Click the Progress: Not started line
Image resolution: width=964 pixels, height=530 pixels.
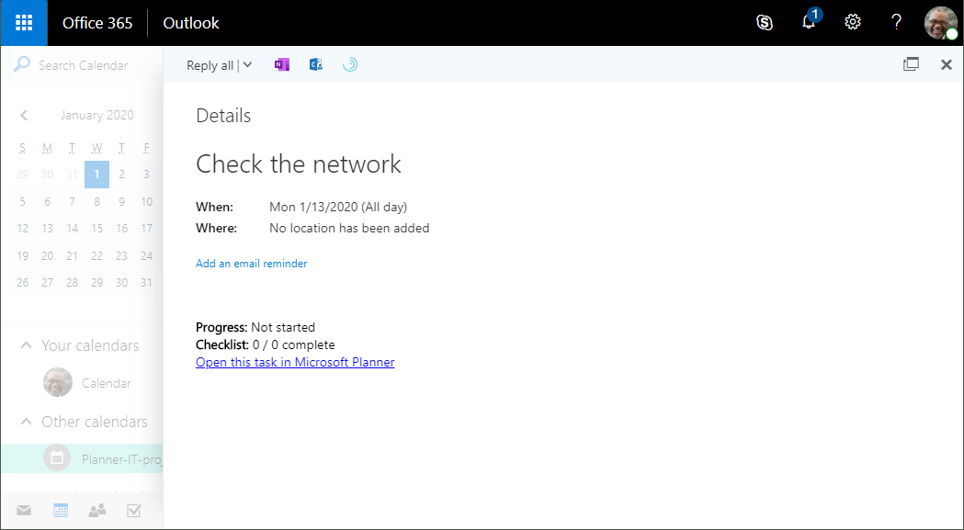coord(255,327)
